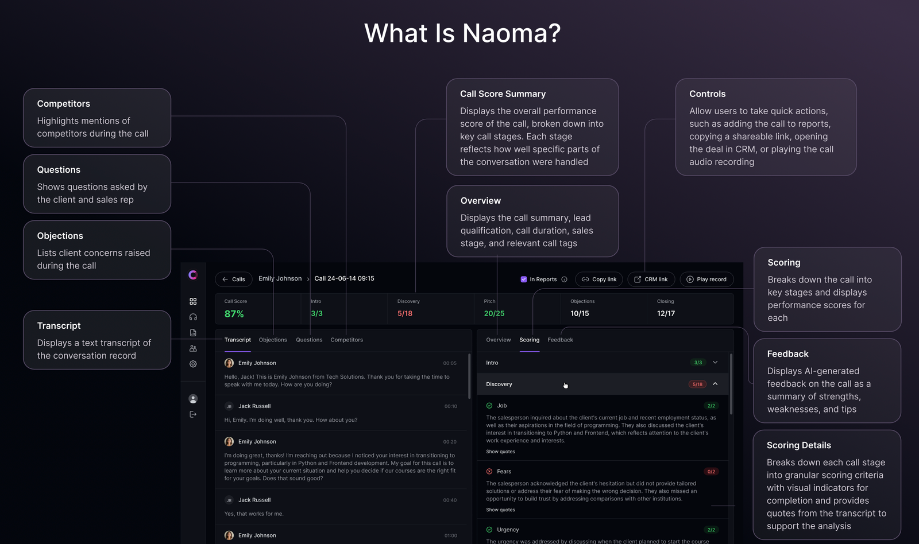
Task: Uncheck the In Reports checkbox
Action: (523, 279)
